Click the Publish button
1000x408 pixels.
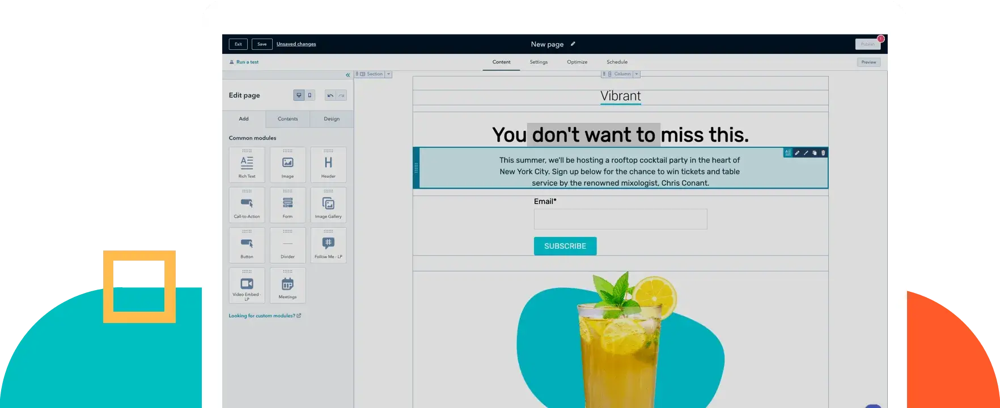coord(867,44)
